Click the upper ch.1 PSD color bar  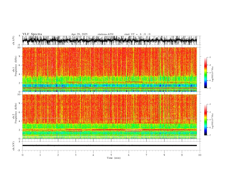coord(206,73)
